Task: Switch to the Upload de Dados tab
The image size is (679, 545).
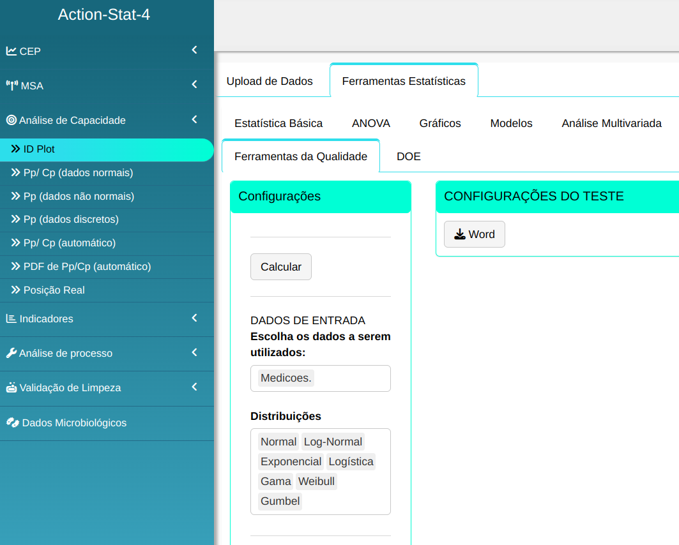Action: click(270, 81)
